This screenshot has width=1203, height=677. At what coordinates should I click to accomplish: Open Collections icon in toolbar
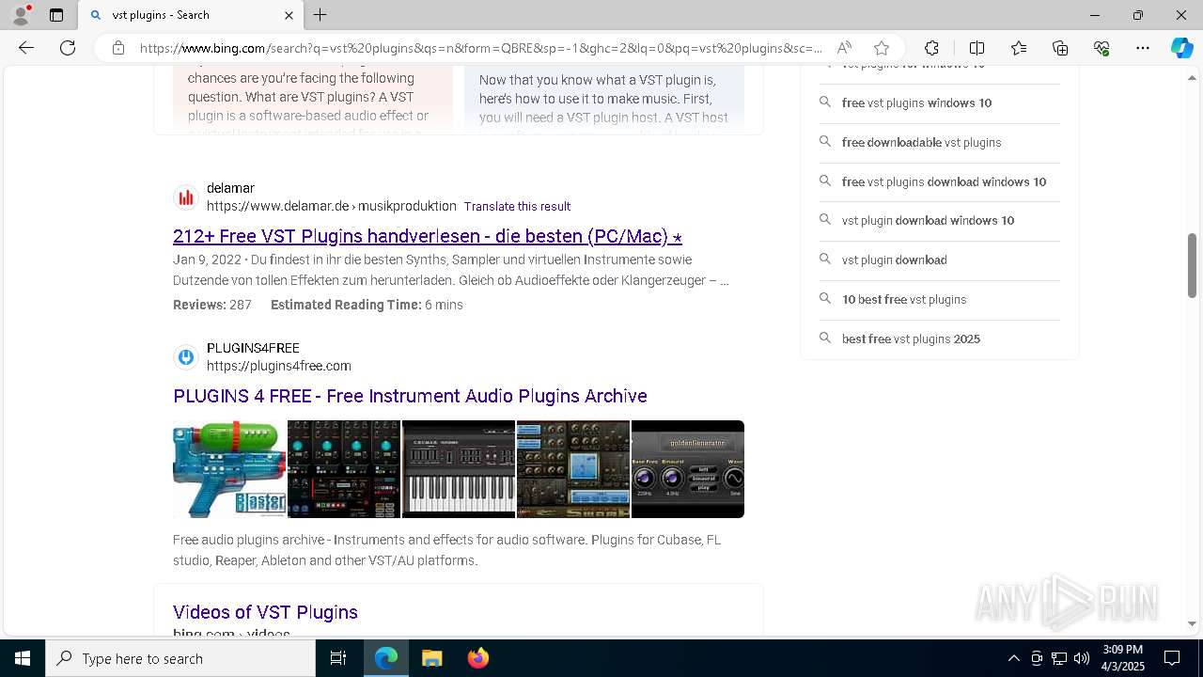pyautogui.click(x=1060, y=48)
